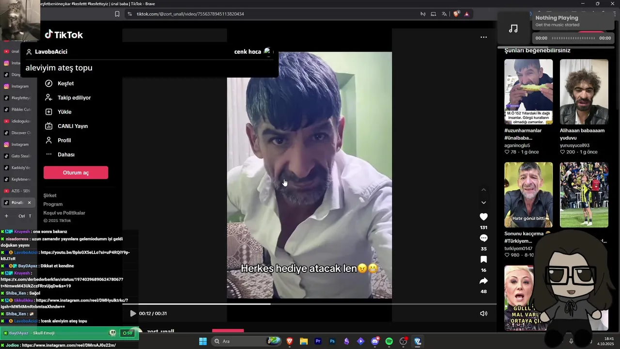Image resolution: width=620 pixels, height=349 pixels.
Task: Click Brave Rewards triangle icon
Action: coord(466,14)
